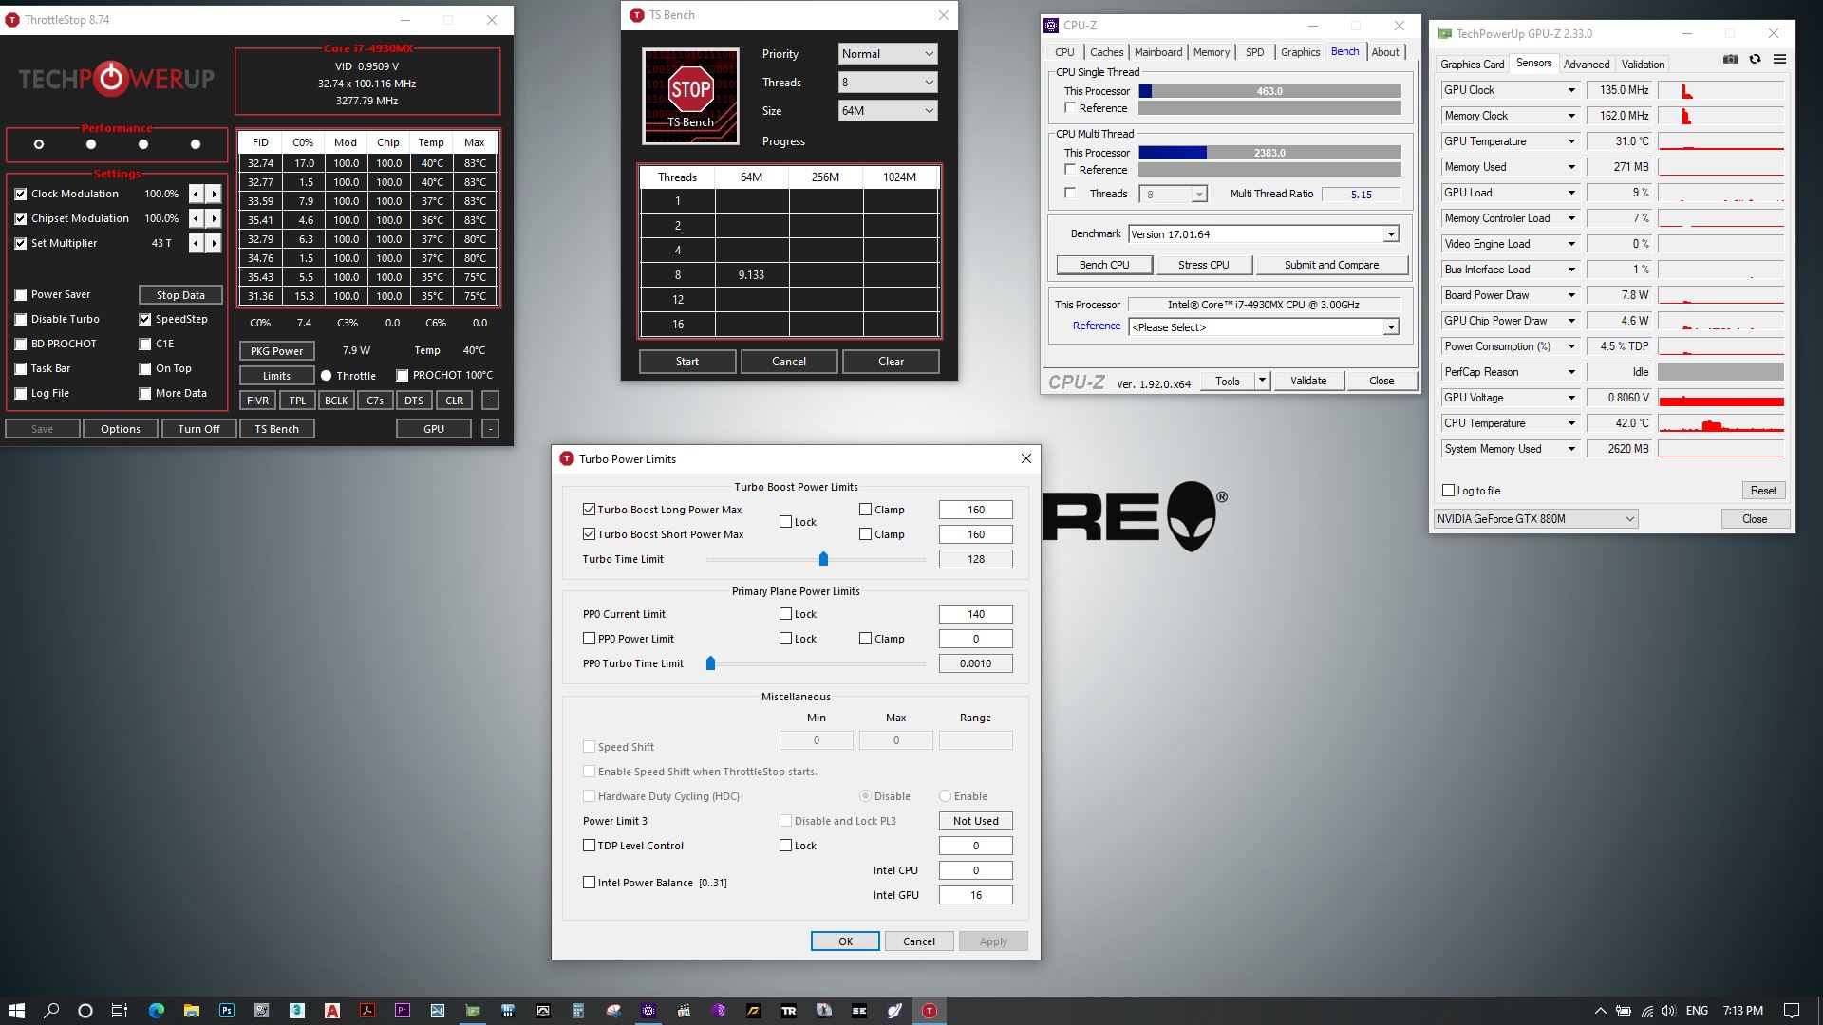Toggle Clock Modulation checkbox in ThrottleStop

pos(21,194)
